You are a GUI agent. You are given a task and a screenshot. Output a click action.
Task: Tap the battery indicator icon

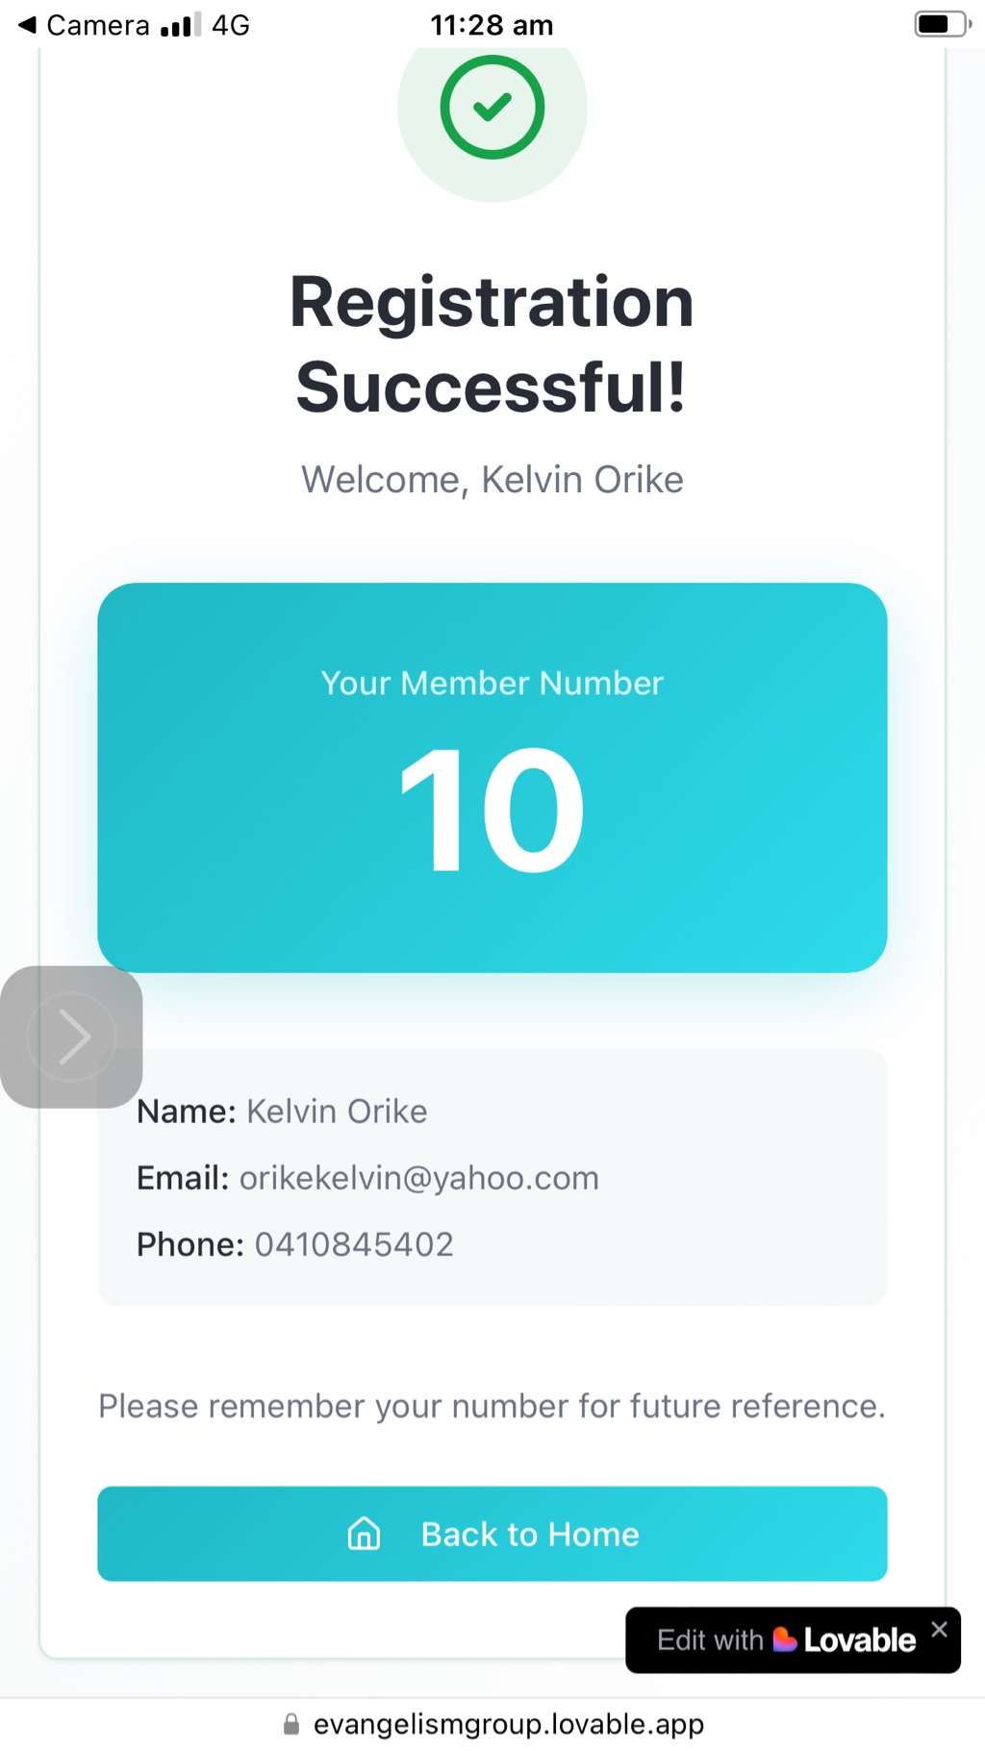pyautogui.click(x=941, y=24)
